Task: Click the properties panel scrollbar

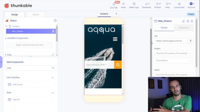Action: click(197, 43)
